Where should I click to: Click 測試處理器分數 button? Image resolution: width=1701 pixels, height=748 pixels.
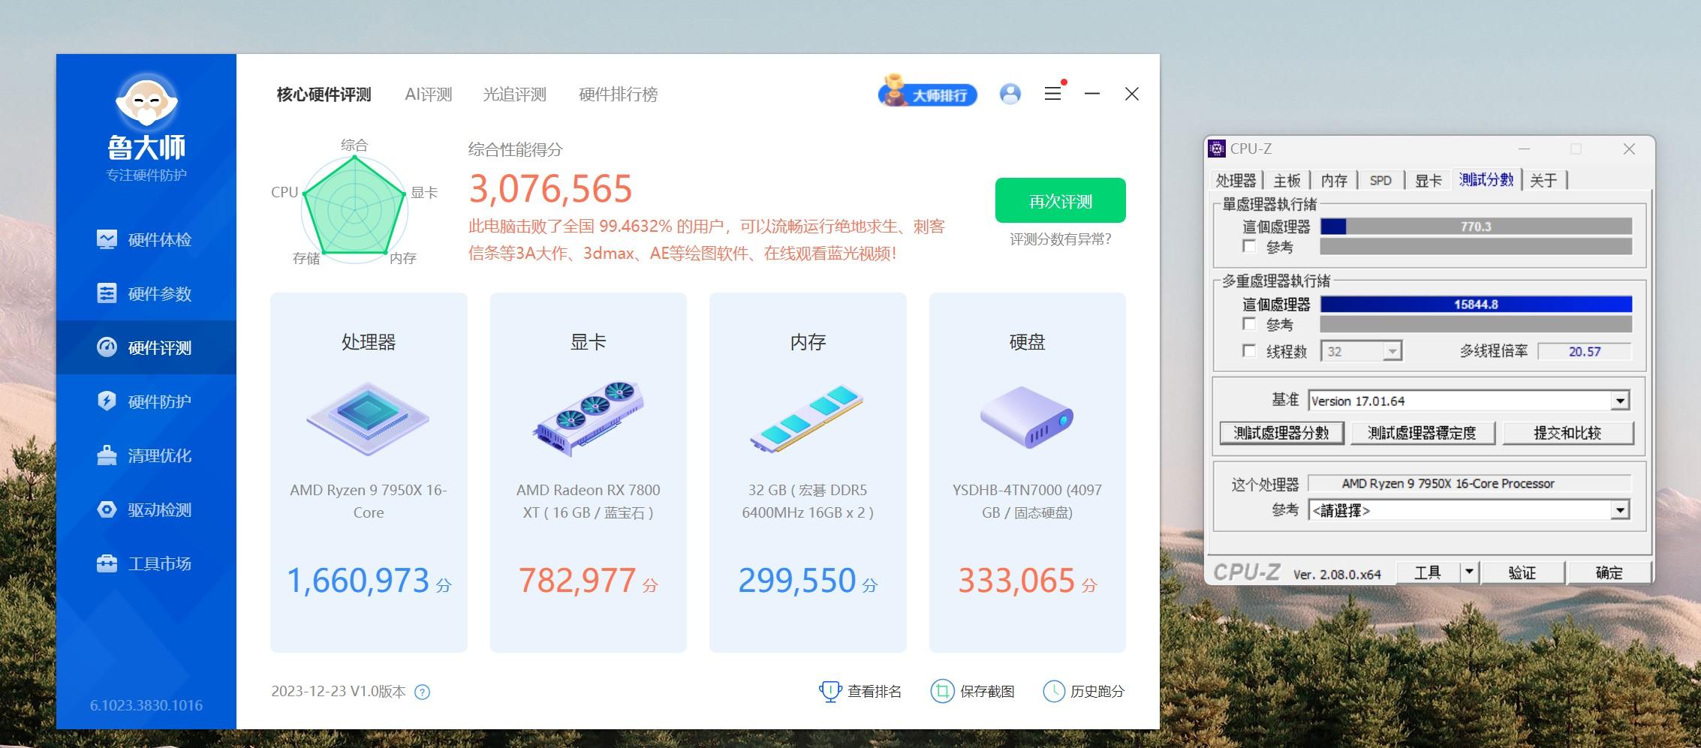[1281, 433]
